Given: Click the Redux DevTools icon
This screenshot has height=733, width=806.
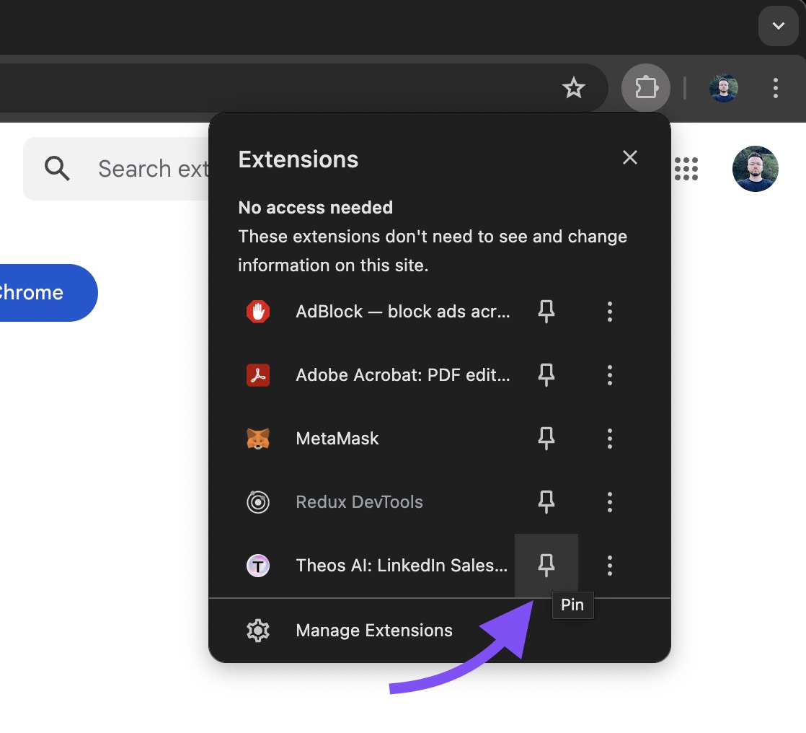Looking at the screenshot, I should [258, 502].
